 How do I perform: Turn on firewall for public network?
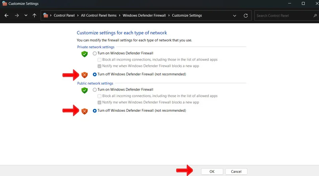pos(95,90)
